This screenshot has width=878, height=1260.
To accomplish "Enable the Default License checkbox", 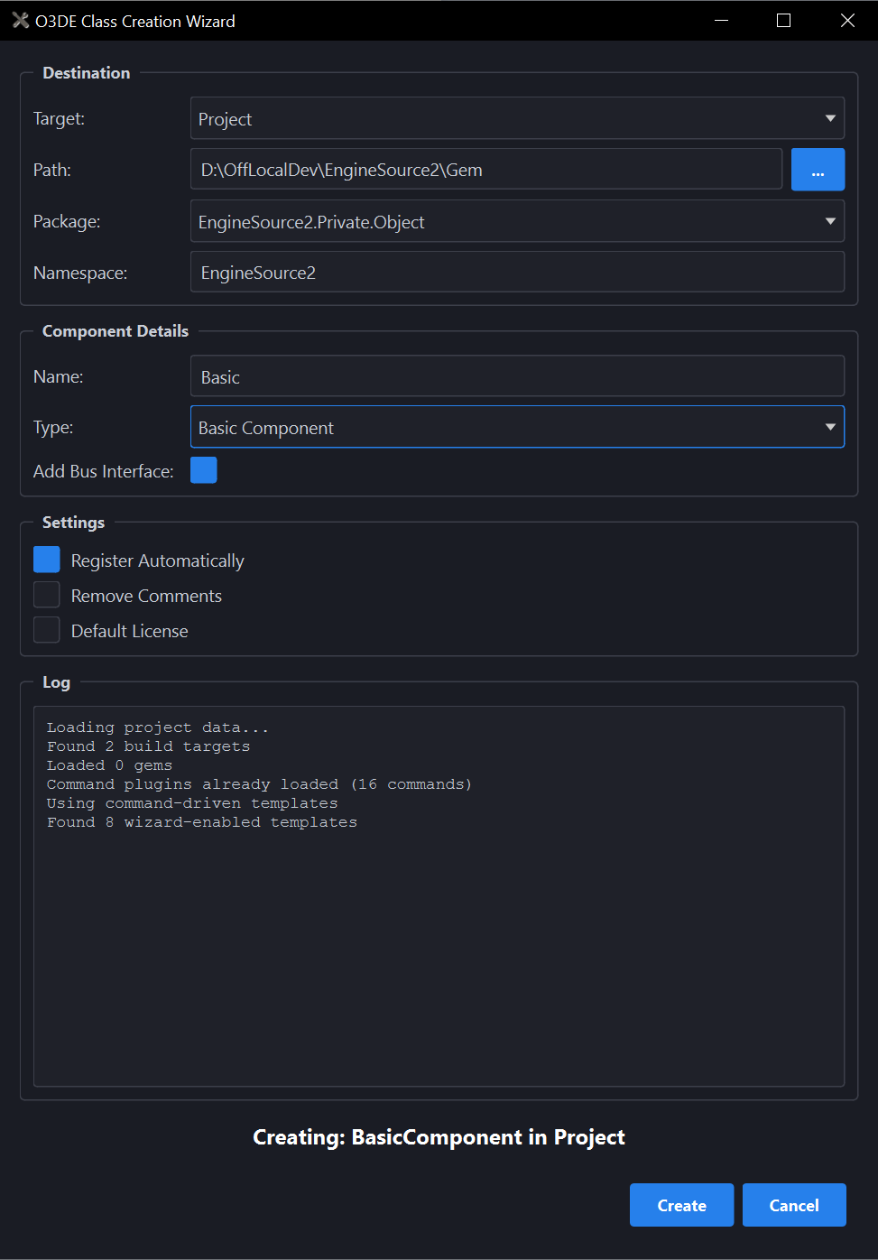I will [x=47, y=630].
